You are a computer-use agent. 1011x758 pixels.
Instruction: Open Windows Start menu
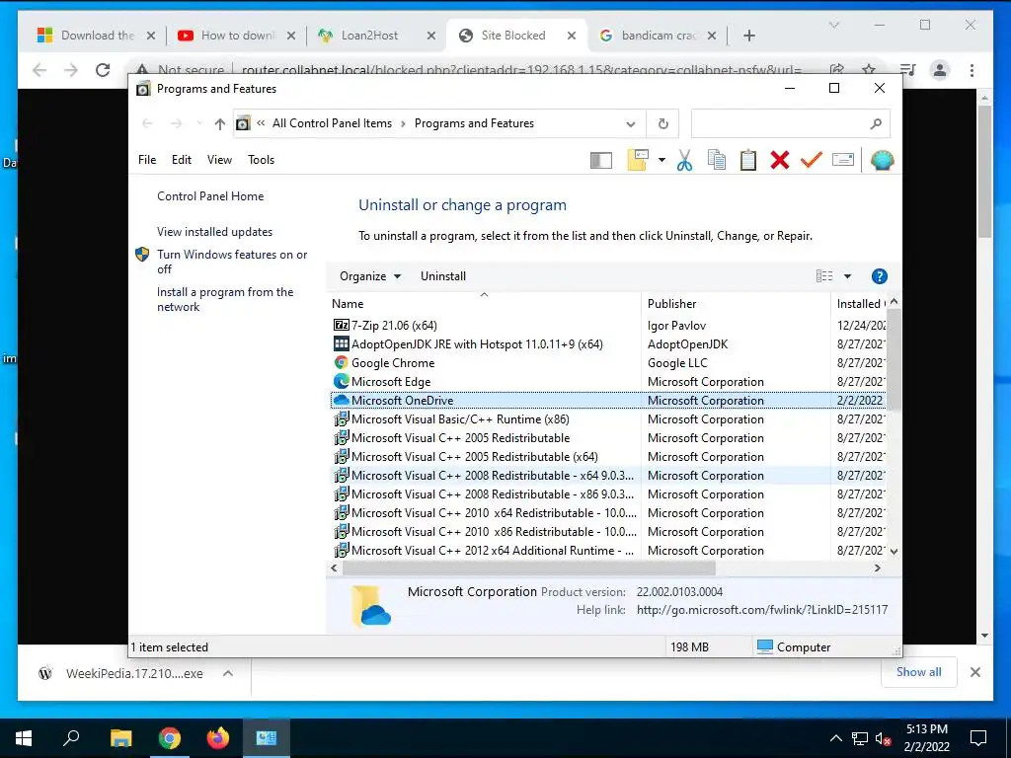click(x=24, y=738)
